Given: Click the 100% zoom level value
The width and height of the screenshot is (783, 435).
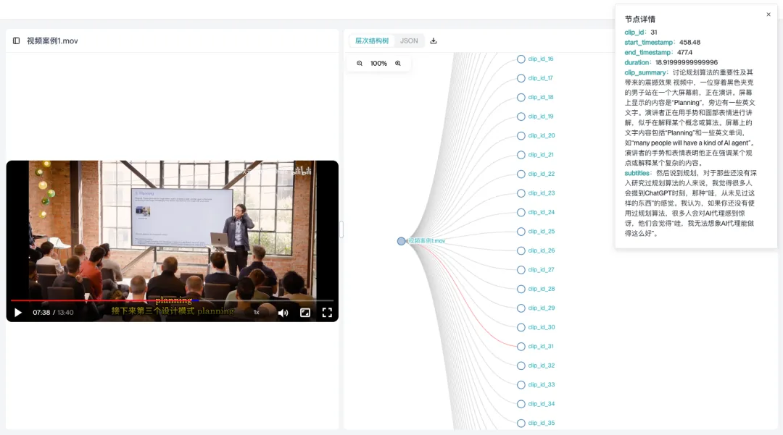Looking at the screenshot, I should coord(378,63).
